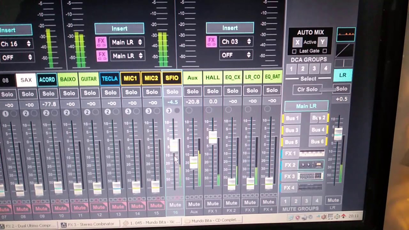Select the Bus 1 sends layer
The height and width of the screenshot is (230, 409).
click(292, 118)
